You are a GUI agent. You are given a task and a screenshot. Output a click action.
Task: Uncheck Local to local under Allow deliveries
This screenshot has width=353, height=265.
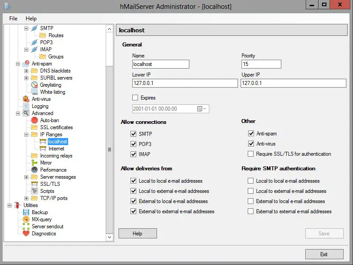pyautogui.click(x=134, y=181)
